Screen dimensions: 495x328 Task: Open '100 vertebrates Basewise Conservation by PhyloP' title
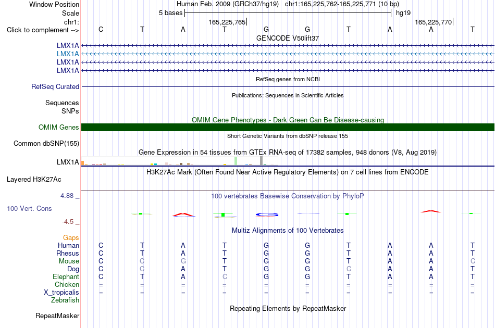[288, 196]
